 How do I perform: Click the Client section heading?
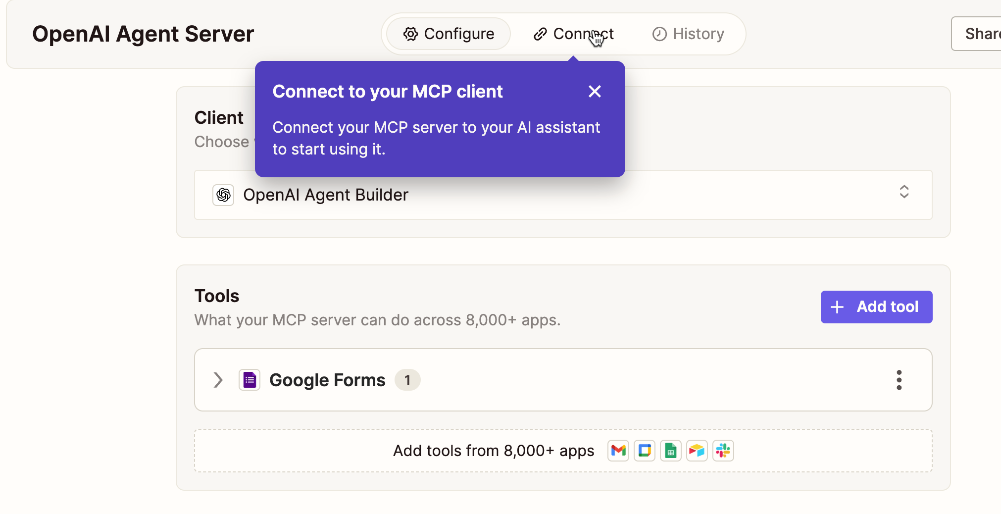tap(219, 117)
